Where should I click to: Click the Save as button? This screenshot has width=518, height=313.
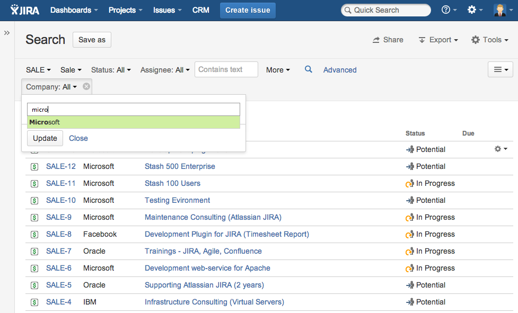click(x=92, y=40)
